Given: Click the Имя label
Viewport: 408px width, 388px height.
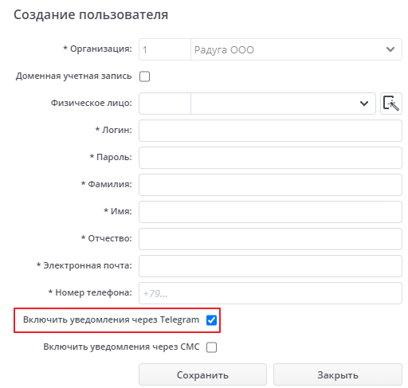Looking at the screenshot, I should (118, 211).
